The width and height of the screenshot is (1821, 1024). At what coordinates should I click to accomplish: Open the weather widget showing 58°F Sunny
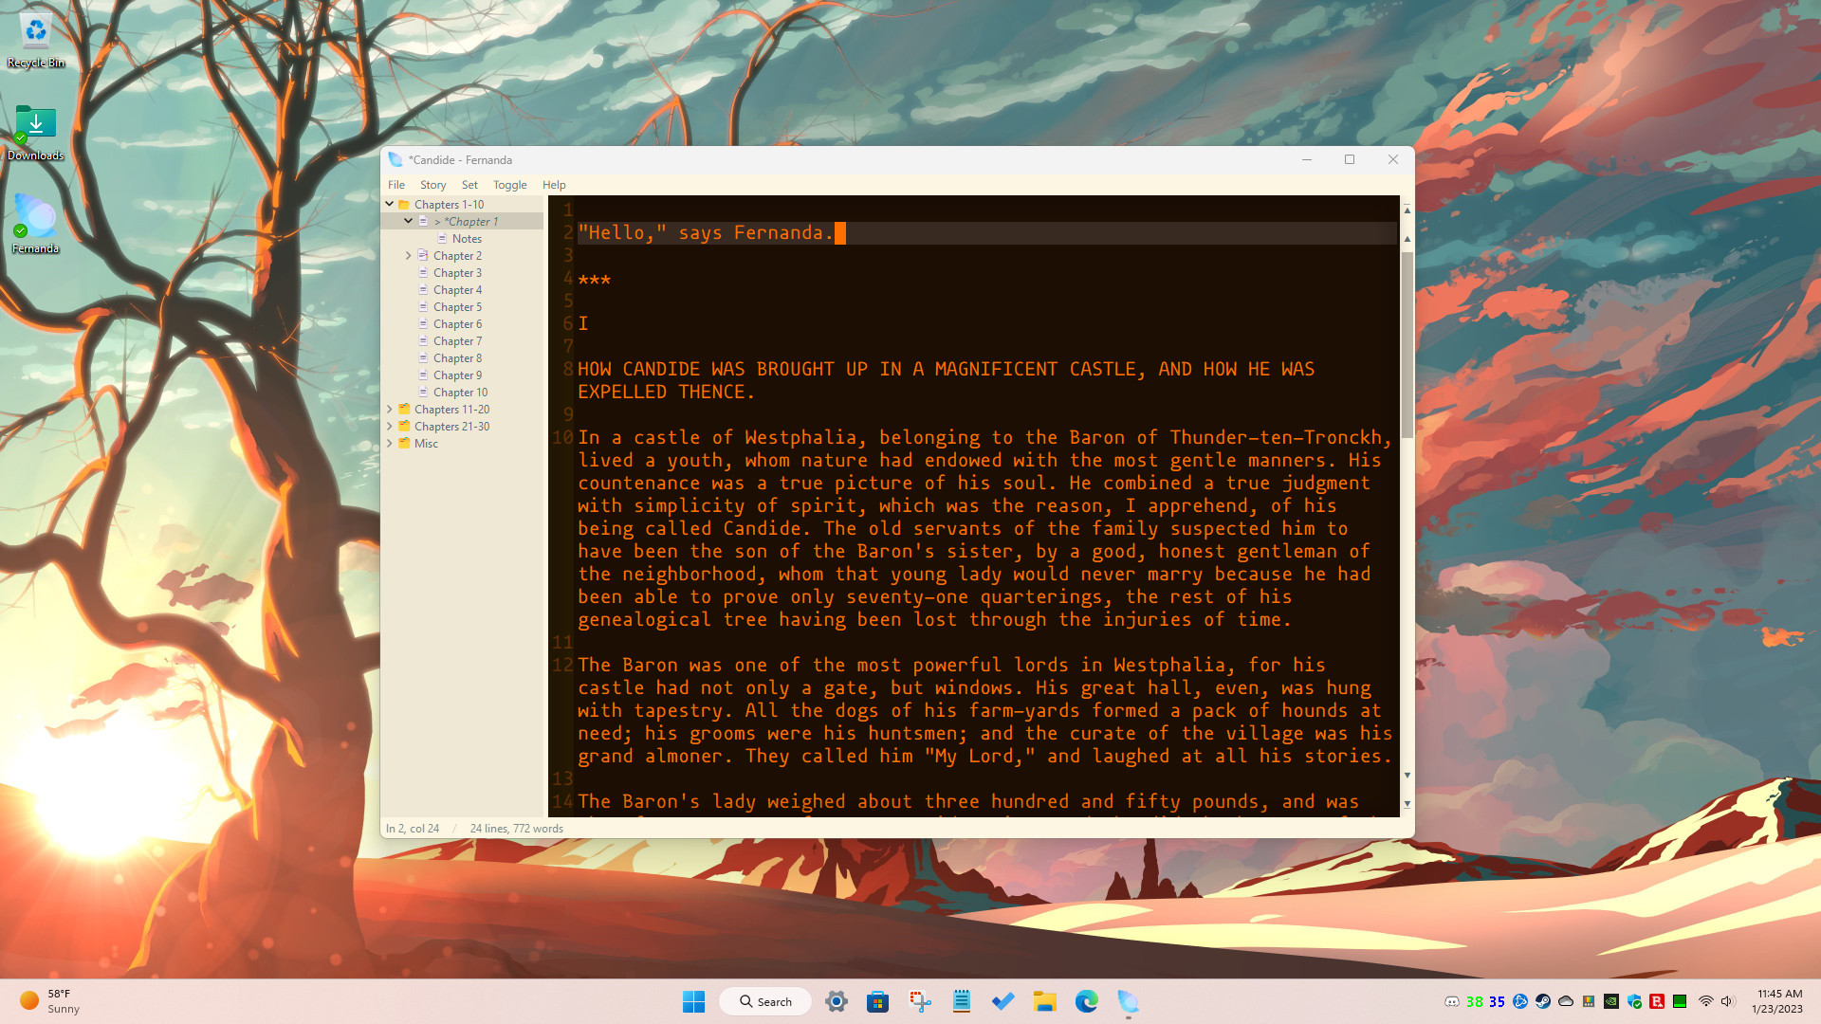click(x=49, y=1001)
